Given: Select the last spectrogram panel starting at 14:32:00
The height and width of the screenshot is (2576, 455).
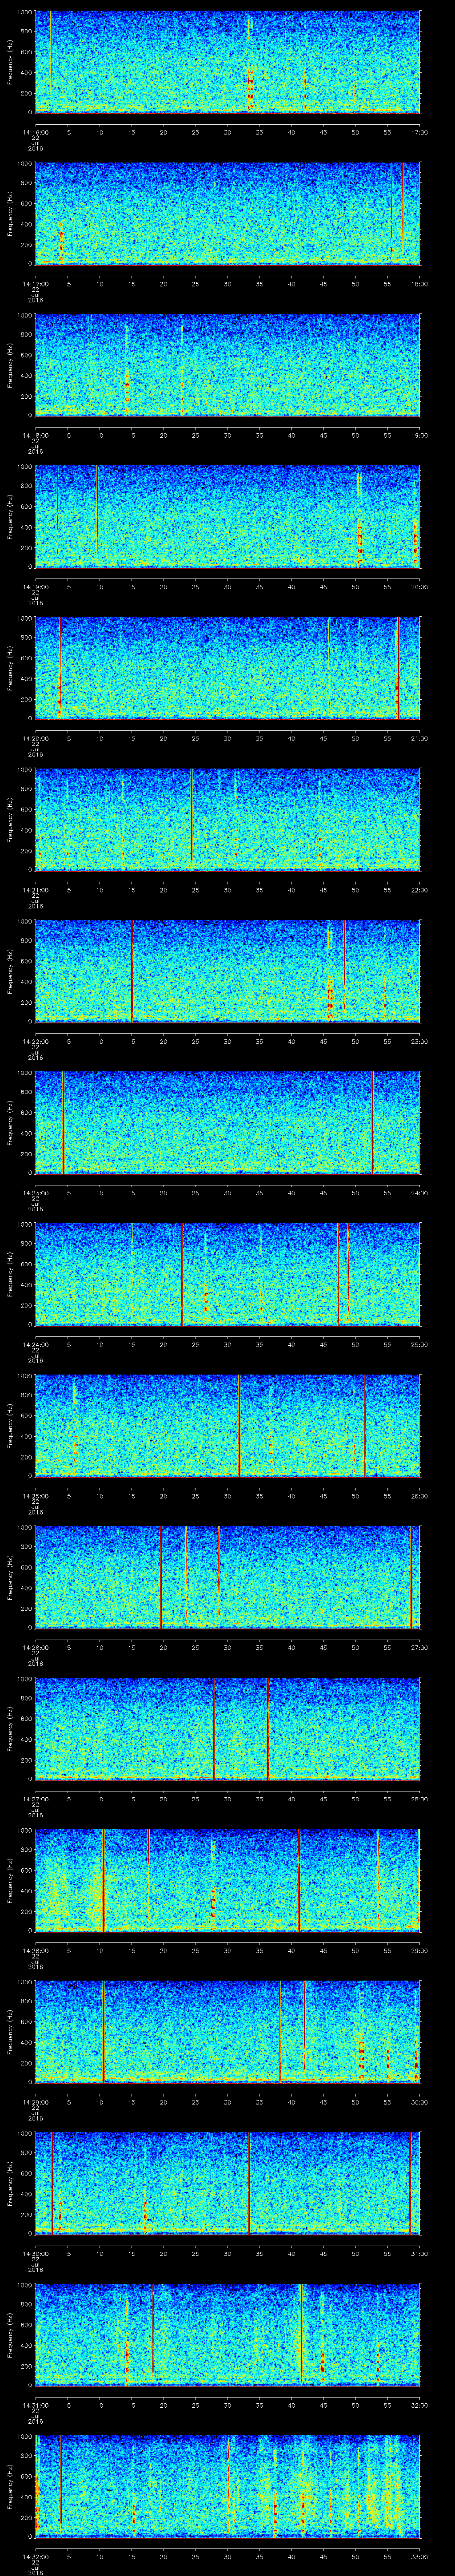Looking at the screenshot, I should tap(228, 2486).
